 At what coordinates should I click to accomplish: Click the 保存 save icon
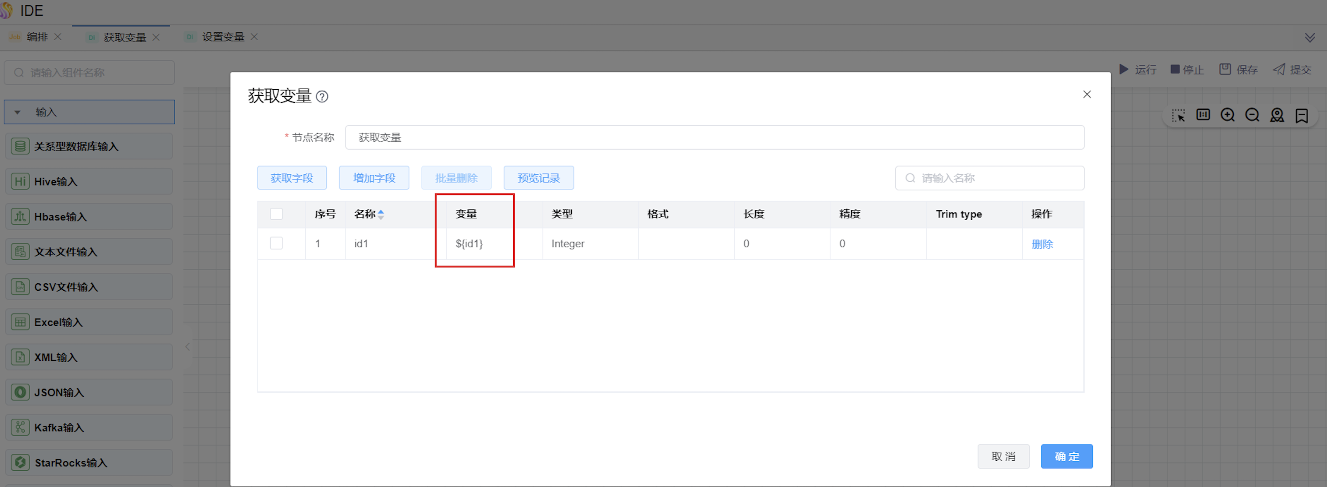1224,70
